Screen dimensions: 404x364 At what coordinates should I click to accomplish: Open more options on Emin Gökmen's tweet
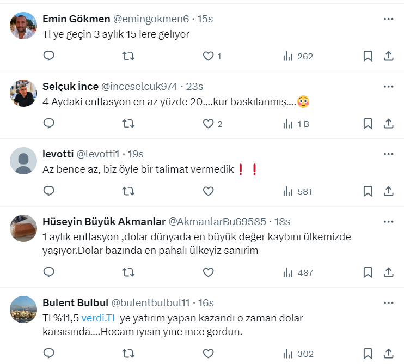click(388, 19)
